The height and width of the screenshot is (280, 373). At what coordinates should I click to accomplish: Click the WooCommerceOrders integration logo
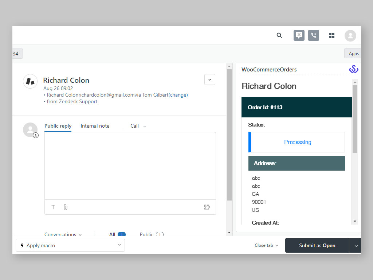(354, 69)
